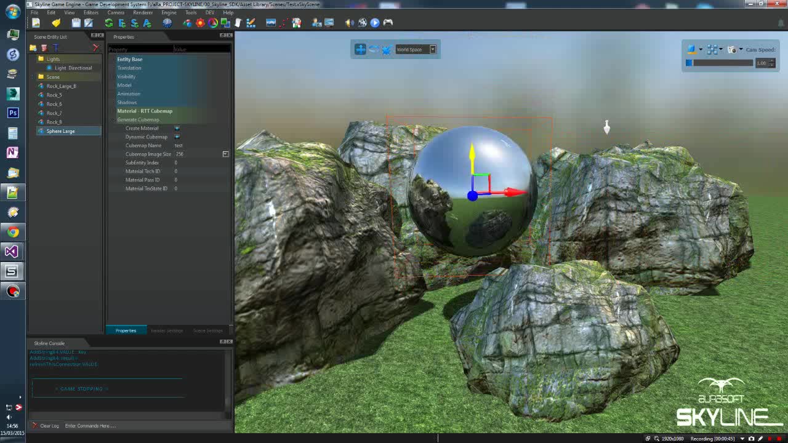Expand the Material - RTT Cubemap group
This screenshot has height=443, width=788.
coord(145,111)
